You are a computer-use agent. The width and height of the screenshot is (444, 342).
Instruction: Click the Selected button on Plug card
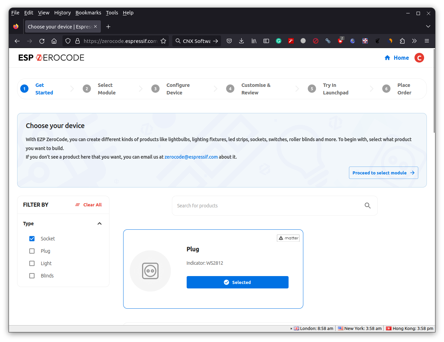(237, 282)
